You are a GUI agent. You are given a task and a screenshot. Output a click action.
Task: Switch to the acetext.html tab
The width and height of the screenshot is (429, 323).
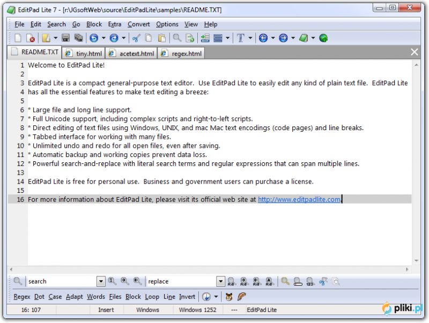131,53
